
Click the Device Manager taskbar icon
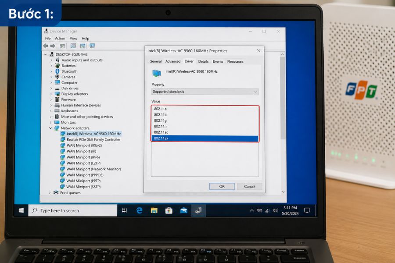coord(198,210)
